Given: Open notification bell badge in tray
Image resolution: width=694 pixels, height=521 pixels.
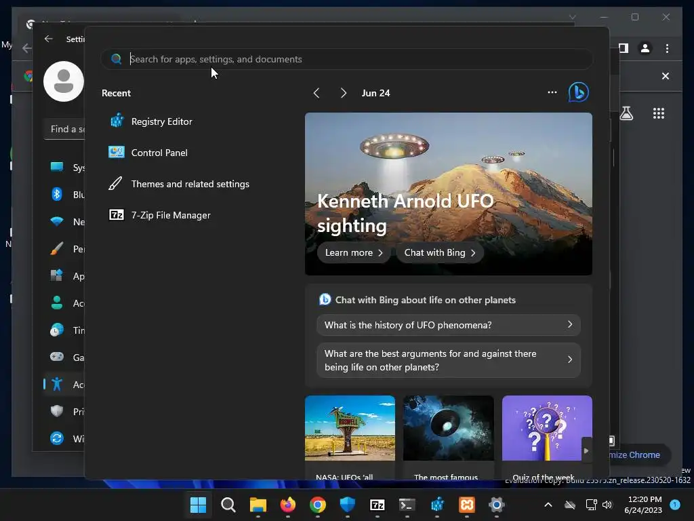Looking at the screenshot, I should [675, 504].
